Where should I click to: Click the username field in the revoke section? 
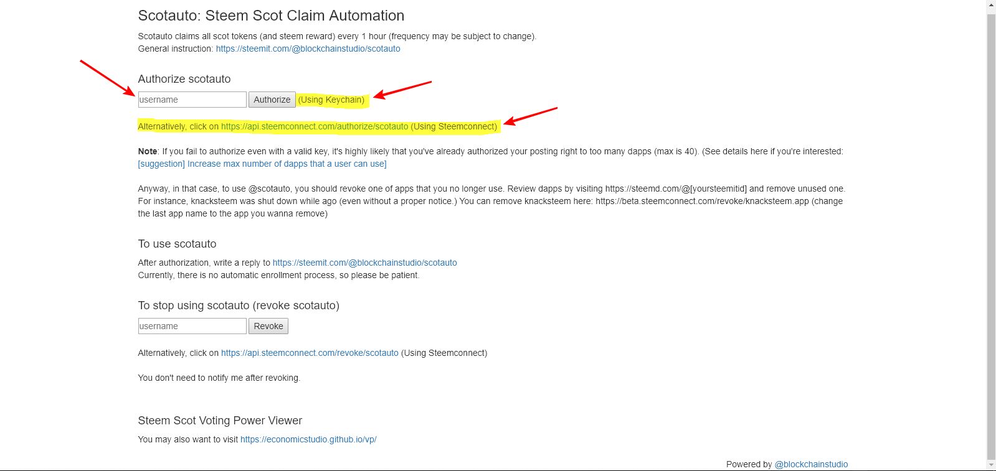click(192, 326)
